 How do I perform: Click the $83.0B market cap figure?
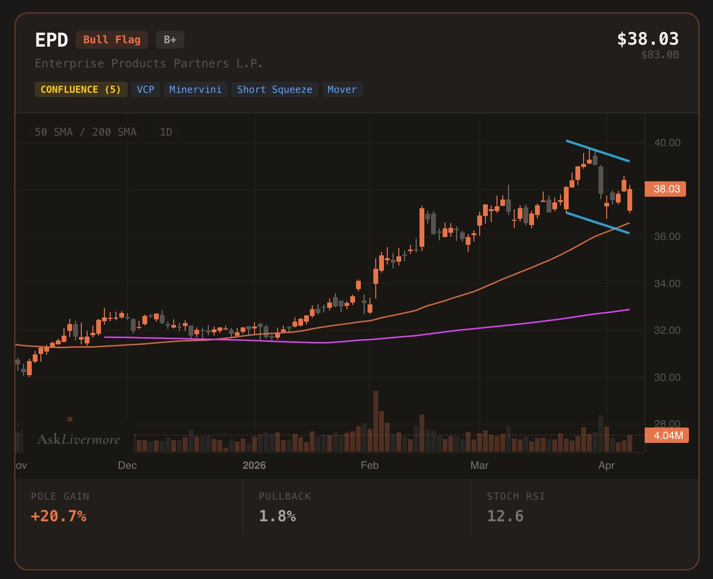(x=659, y=56)
